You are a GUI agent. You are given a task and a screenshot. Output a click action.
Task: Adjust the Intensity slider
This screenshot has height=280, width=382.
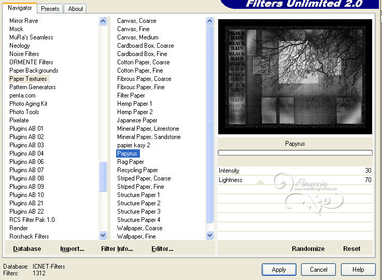(x=295, y=171)
